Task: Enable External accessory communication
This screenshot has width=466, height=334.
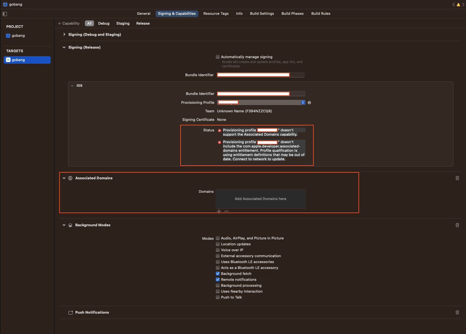Action: [x=218, y=256]
